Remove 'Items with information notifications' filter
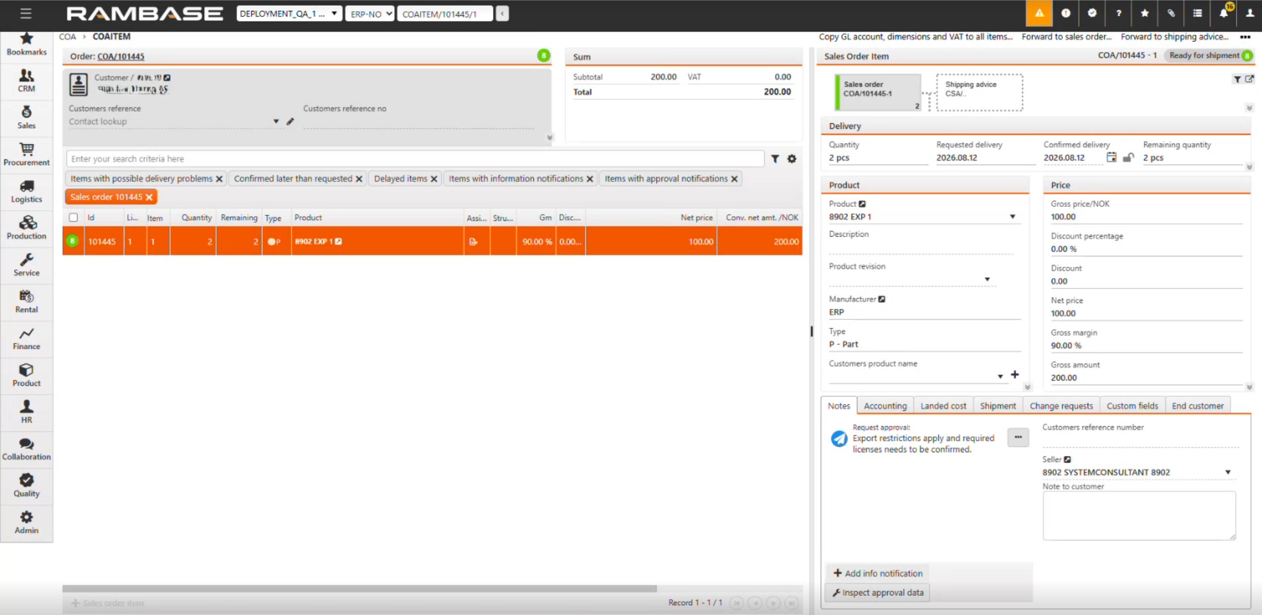Image resolution: width=1262 pixels, height=615 pixels. 589,179
